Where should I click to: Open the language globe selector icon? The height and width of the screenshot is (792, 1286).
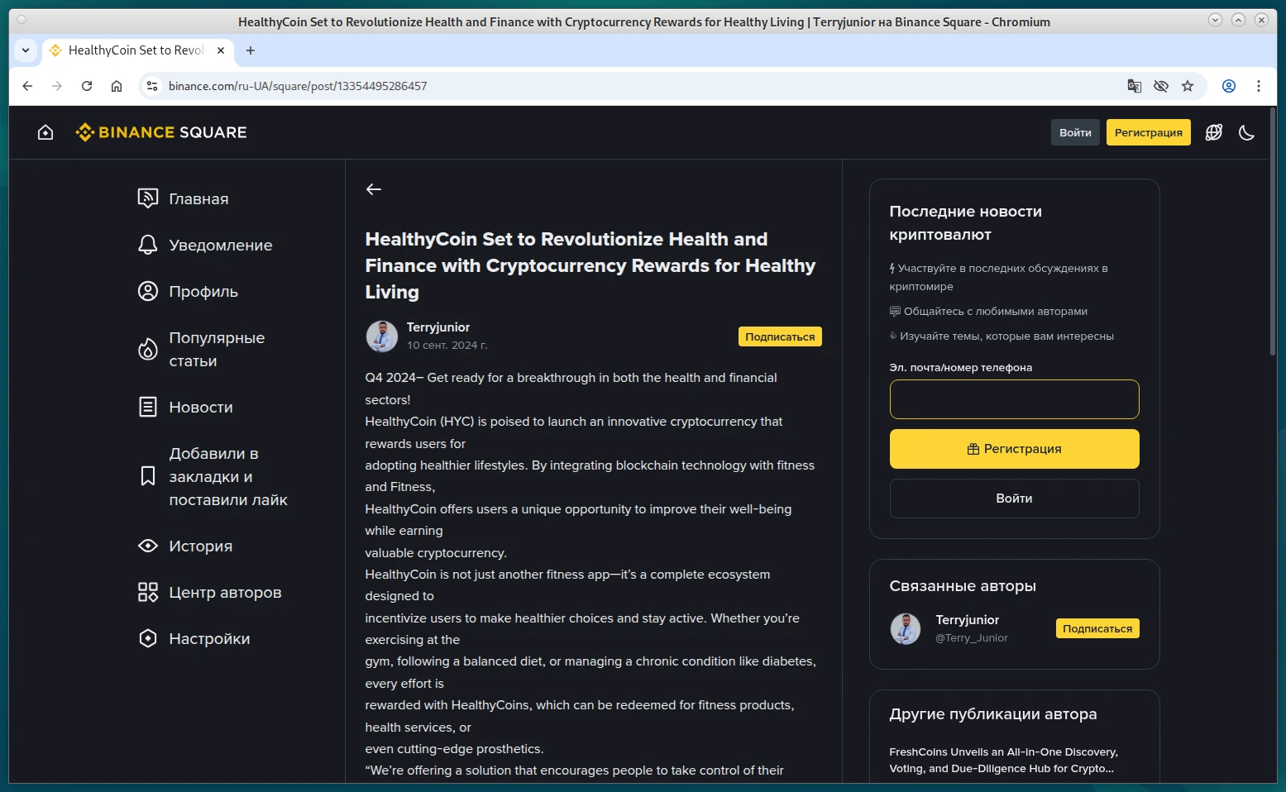(x=1213, y=132)
